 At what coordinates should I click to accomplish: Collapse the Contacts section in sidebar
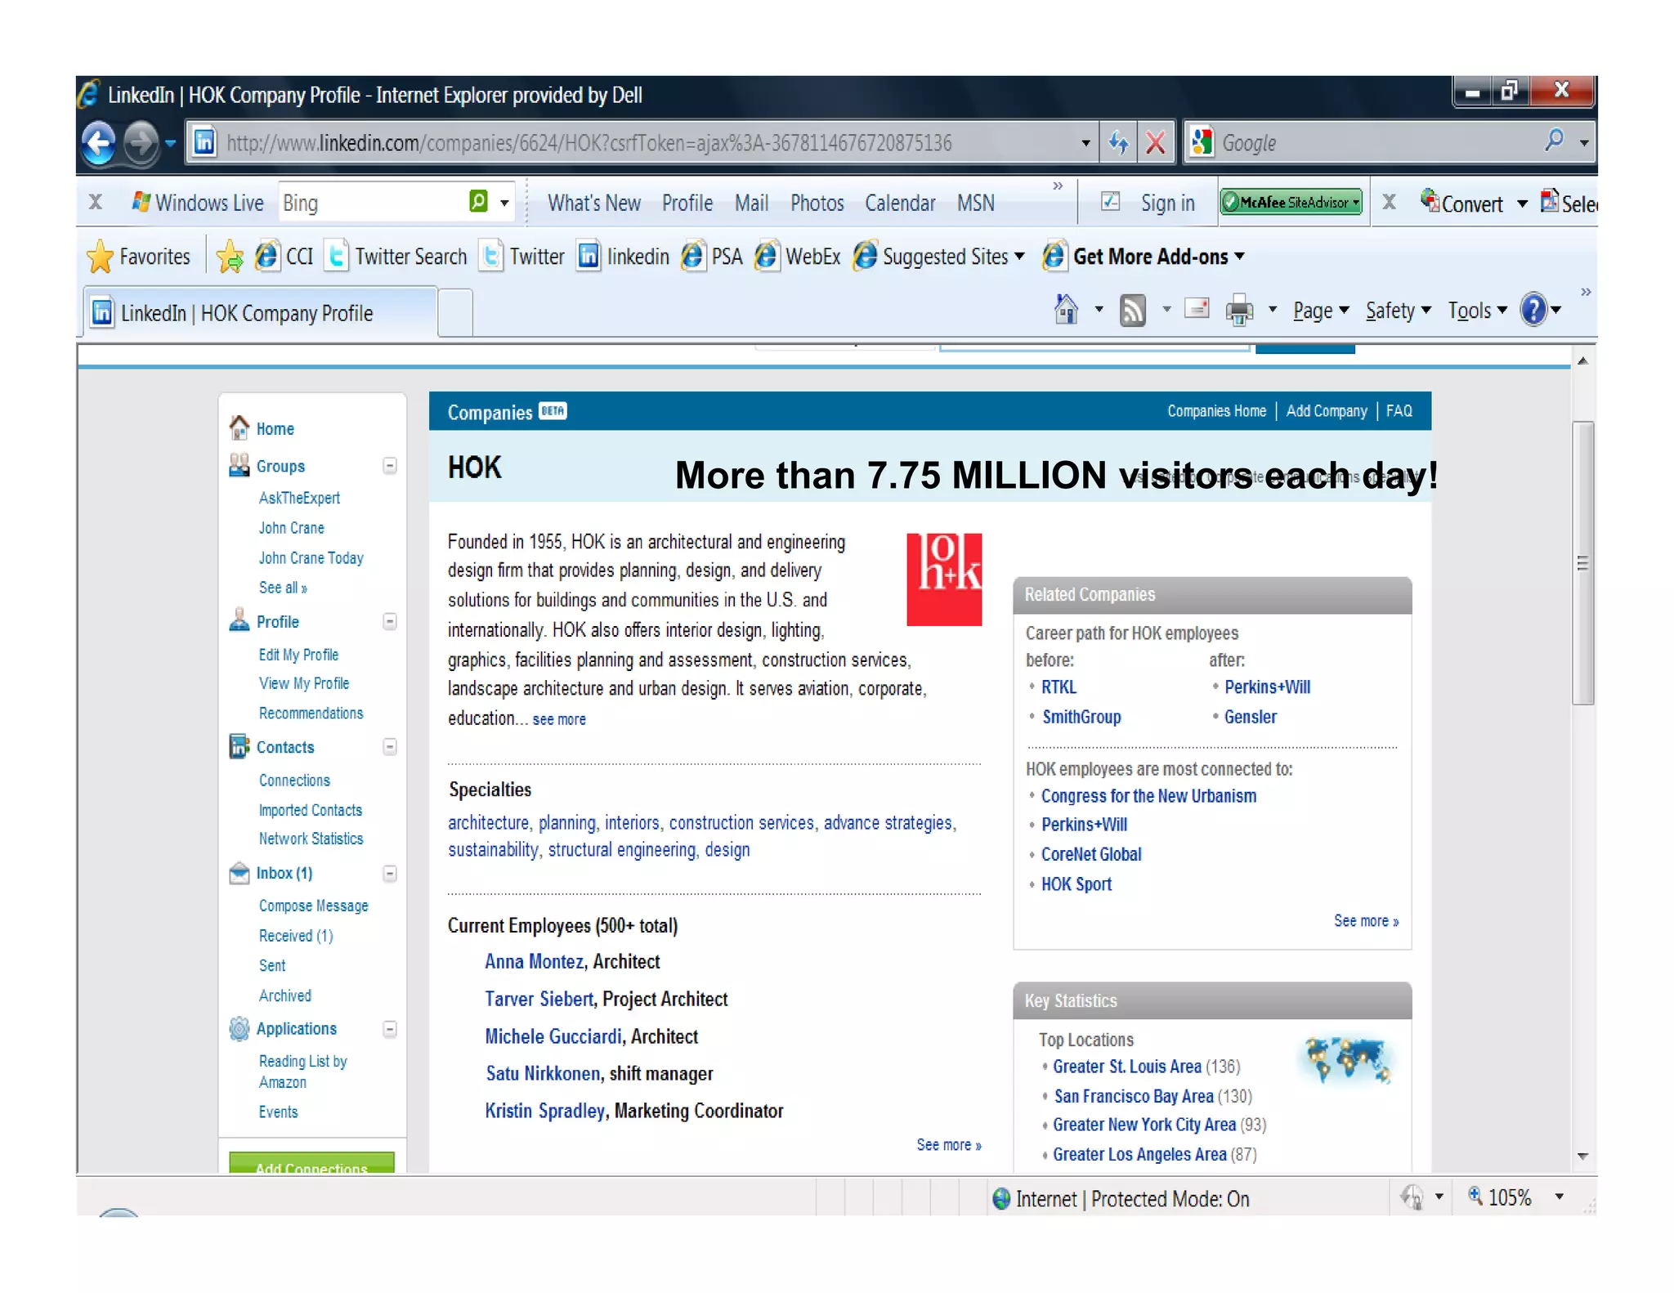click(x=390, y=747)
